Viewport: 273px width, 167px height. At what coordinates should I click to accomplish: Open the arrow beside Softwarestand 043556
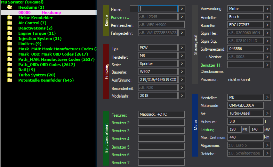pos(267,49)
